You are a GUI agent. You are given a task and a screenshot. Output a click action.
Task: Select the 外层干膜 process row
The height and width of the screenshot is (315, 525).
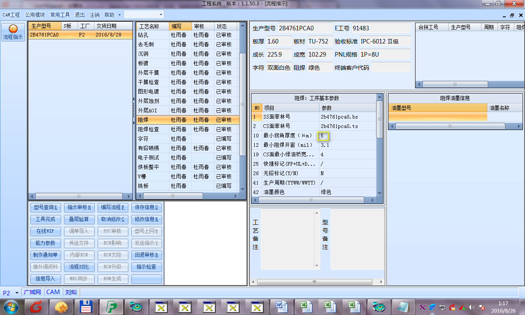(x=187, y=73)
